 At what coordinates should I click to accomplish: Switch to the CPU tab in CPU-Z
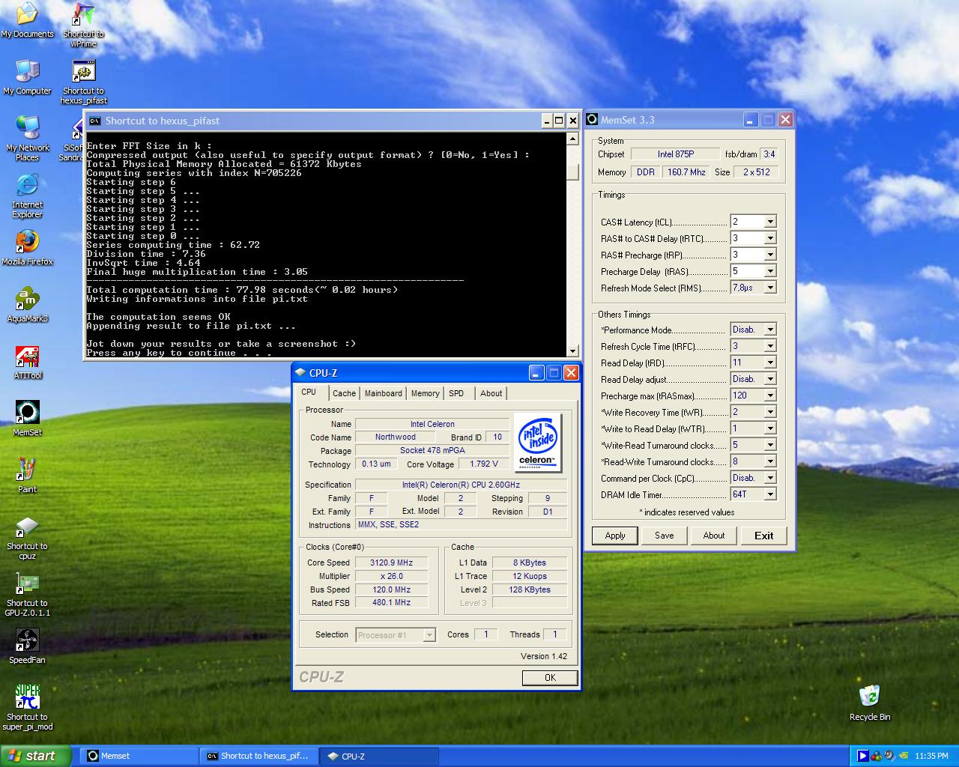click(309, 392)
